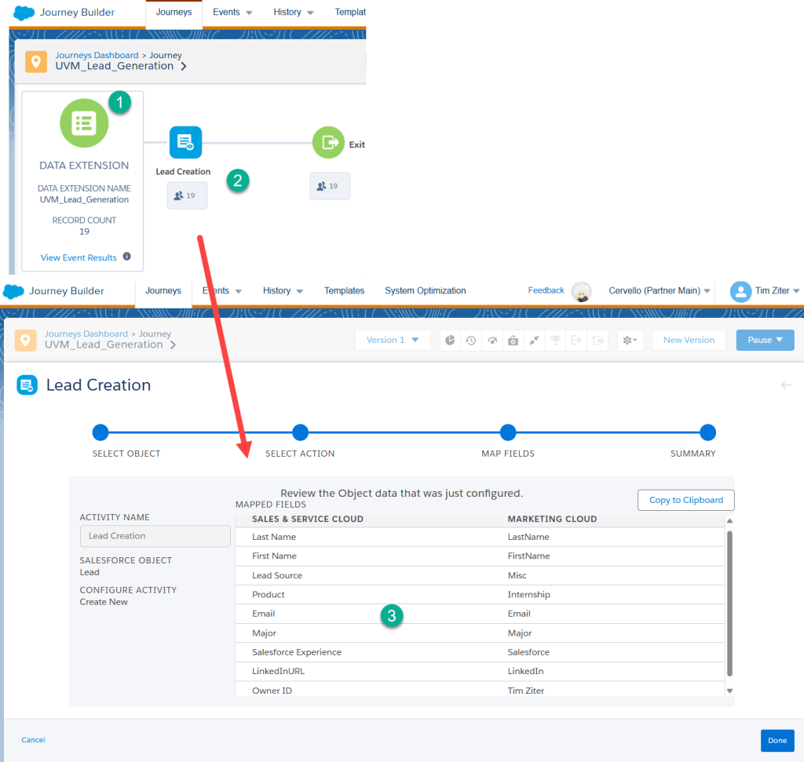Expand the Pause button dropdown
Image resolution: width=804 pixels, height=762 pixels.
(766, 340)
